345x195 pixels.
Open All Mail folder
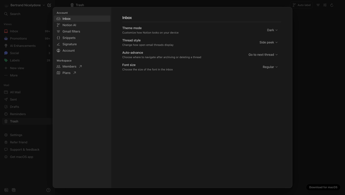26,92
